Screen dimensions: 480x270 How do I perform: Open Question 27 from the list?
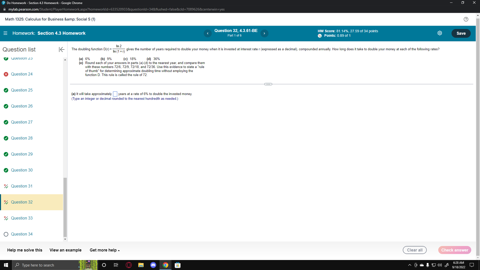point(22,122)
